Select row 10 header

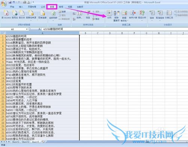[3, 65]
